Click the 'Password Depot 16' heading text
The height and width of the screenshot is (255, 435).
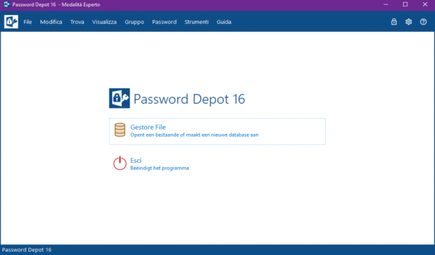click(x=189, y=99)
